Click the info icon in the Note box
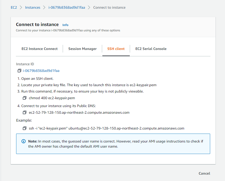 coord(23,141)
